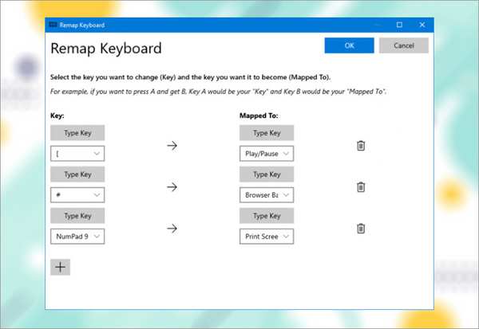The height and width of the screenshot is (329, 479).
Task: Click Type Key above the [ key dropdown
Action: [77, 133]
